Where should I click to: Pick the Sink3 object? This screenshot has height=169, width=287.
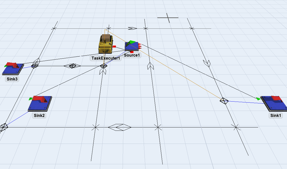pos(13,69)
